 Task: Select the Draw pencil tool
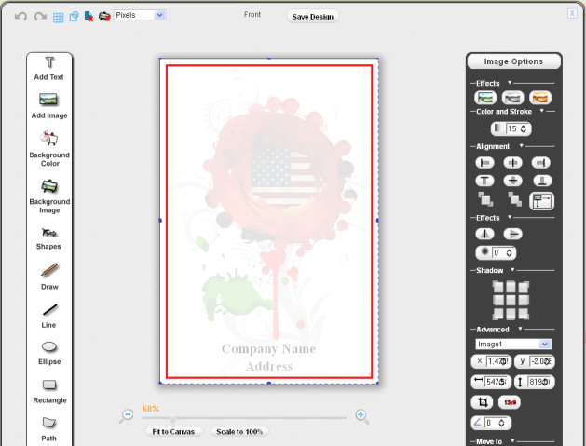(x=49, y=277)
